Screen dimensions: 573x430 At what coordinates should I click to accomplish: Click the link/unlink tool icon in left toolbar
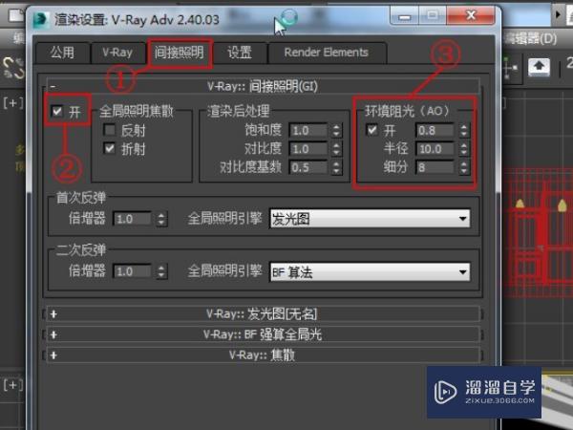point(13,68)
